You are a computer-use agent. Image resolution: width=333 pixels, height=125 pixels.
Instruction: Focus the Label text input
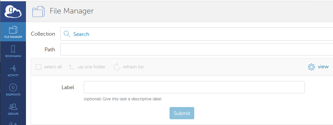194,87
